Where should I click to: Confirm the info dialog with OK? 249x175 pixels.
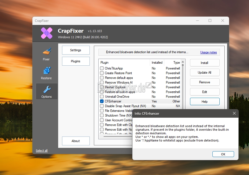pyautogui.click(x=223, y=154)
